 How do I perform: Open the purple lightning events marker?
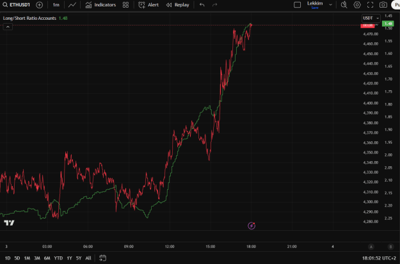pos(252,226)
